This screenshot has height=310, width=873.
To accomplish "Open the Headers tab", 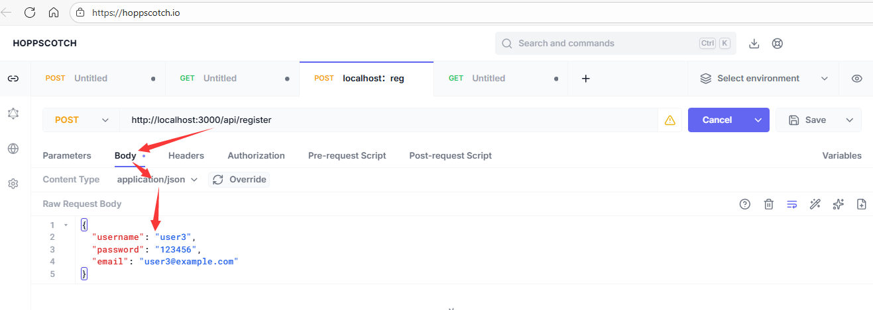I will click(x=186, y=156).
